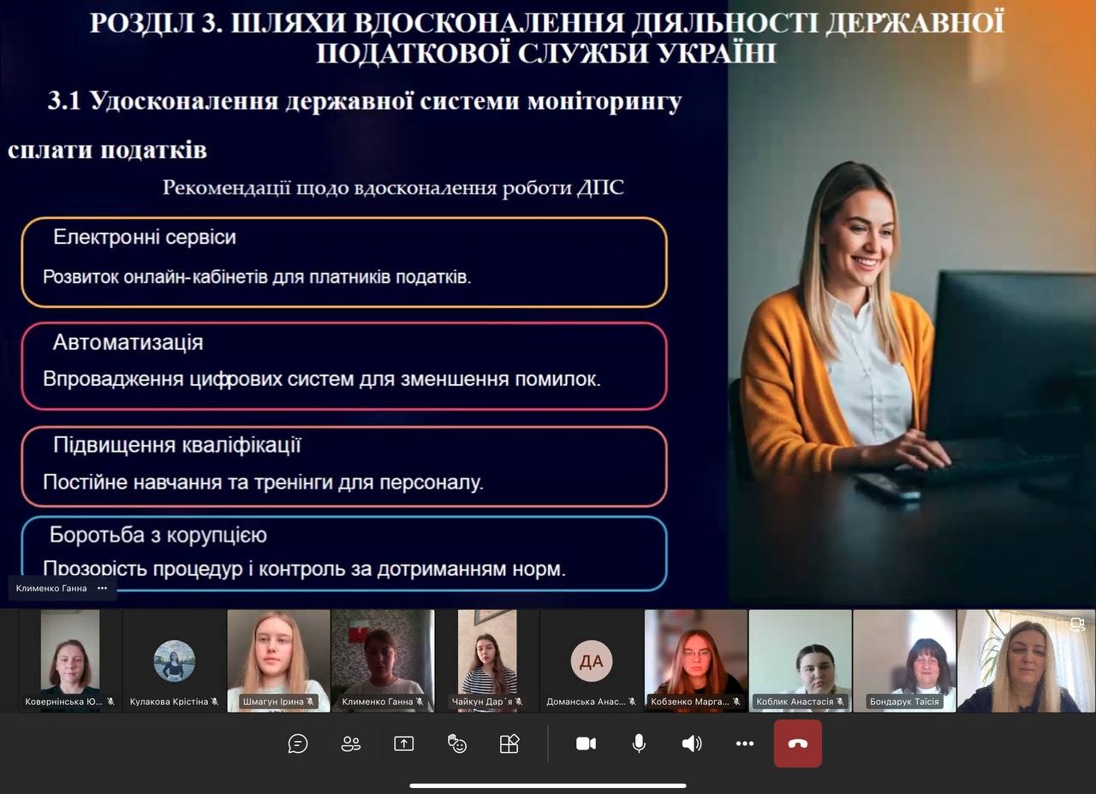Tap the share content icon
The width and height of the screenshot is (1096, 794).
tap(403, 744)
